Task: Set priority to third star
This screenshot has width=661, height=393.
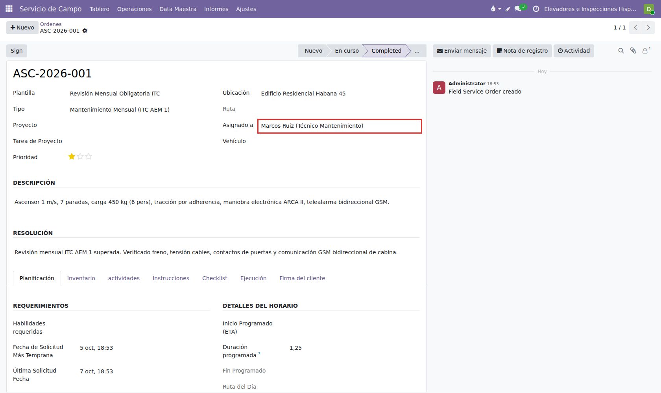Action: [x=89, y=156]
